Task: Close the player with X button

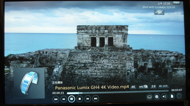Action: click(176, 3)
